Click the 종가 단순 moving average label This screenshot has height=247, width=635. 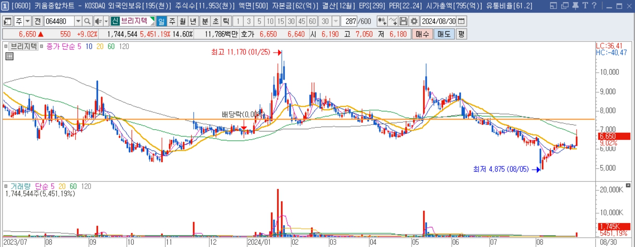pyautogui.click(x=62, y=46)
